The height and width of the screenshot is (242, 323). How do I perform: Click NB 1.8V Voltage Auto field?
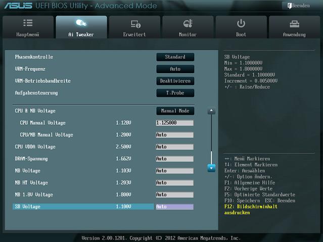click(x=175, y=195)
